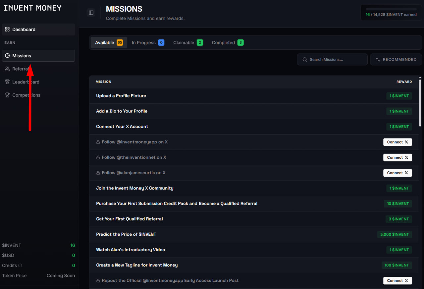Click the $INVENT earned progress bar
424x289 pixels.
[391, 9]
